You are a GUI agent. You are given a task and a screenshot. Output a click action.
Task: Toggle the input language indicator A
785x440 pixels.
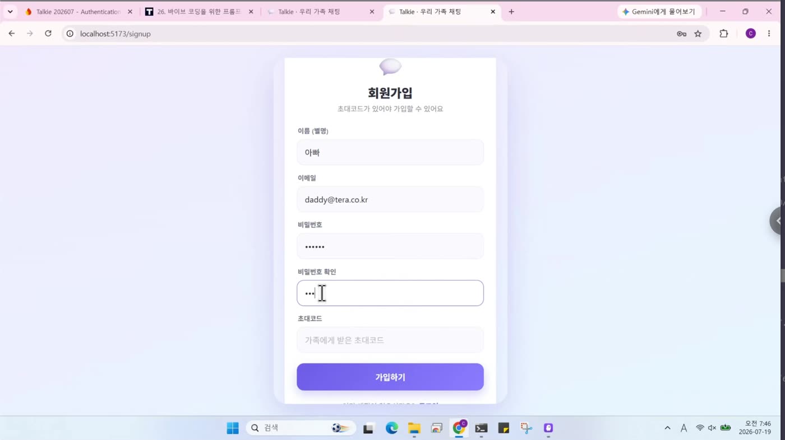click(x=684, y=428)
